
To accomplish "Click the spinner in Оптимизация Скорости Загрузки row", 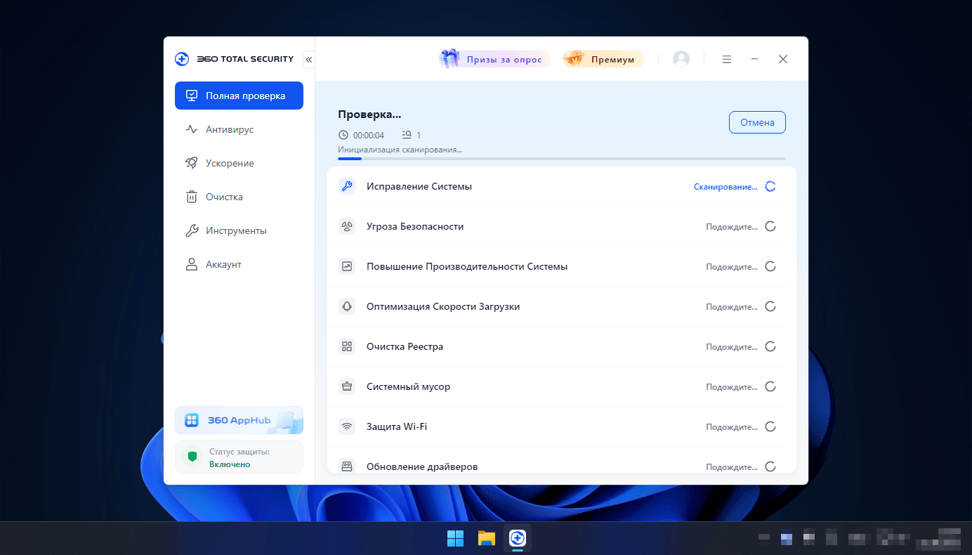I will coord(770,306).
